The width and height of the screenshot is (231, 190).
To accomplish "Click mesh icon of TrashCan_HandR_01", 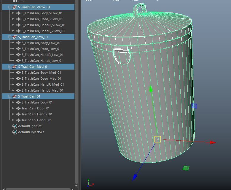I will tap(18, 114).
